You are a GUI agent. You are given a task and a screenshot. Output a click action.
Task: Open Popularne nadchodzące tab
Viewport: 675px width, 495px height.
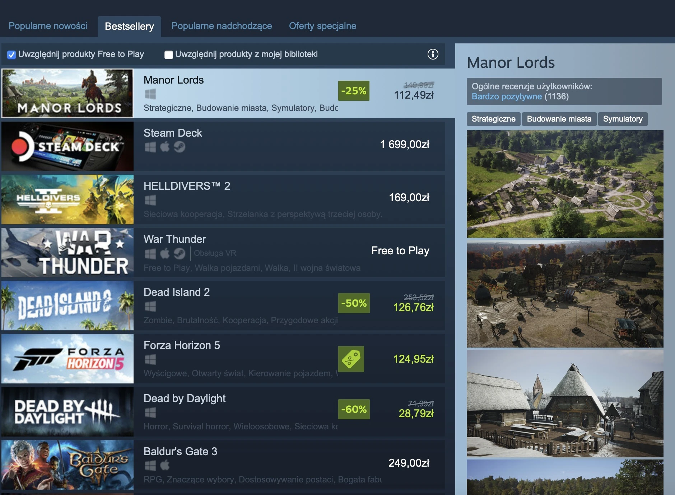pos(222,26)
